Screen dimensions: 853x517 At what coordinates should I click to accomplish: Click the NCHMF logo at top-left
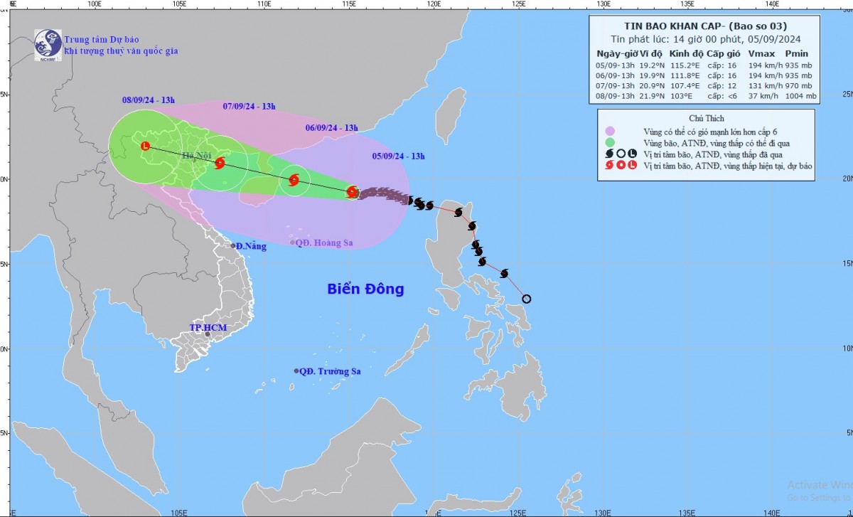click(x=47, y=43)
